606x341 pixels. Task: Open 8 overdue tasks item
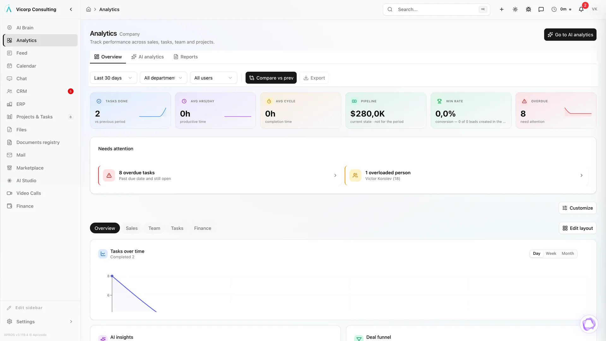pyautogui.click(x=220, y=175)
